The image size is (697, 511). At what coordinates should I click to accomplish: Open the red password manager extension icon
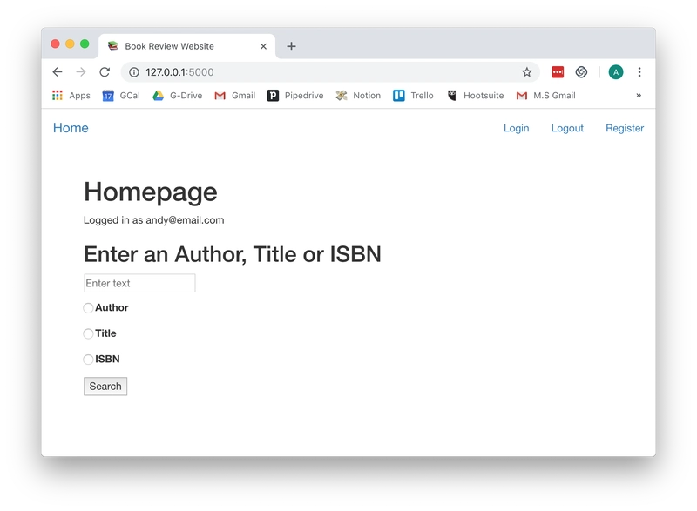coord(558,72)
